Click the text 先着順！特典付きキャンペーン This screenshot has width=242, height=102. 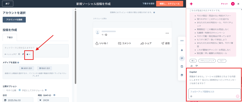click(211, 33)
